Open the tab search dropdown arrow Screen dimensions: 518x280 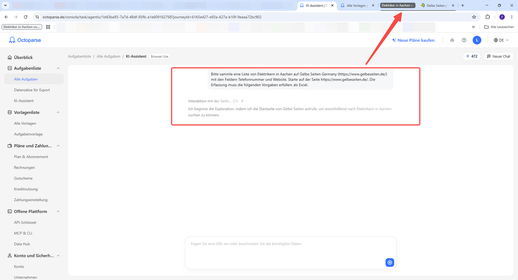pyautogui.click(x=5, y=6)
